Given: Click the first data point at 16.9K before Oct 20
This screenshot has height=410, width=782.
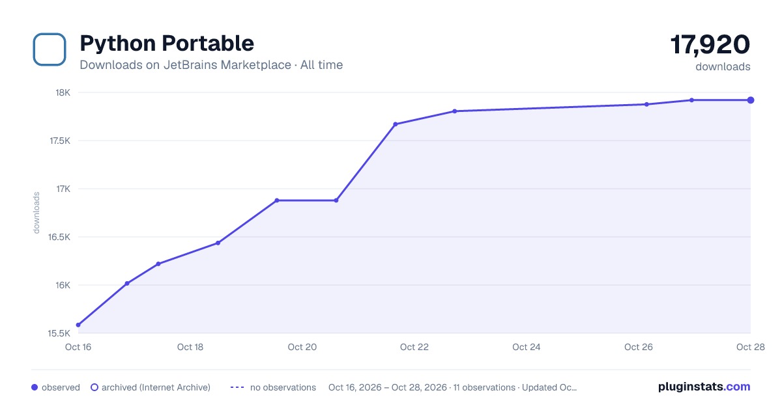Looking at the screenshot, I should click(277, 200).
